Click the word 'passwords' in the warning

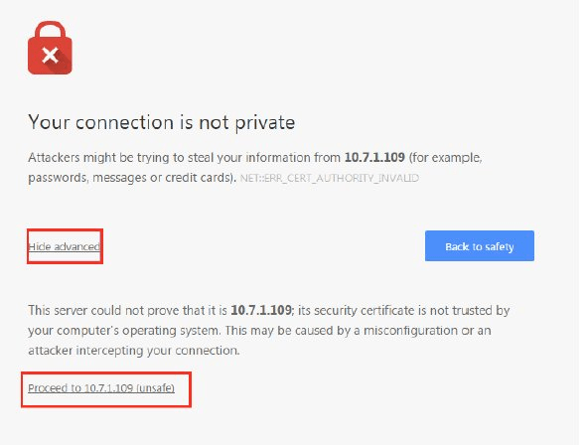[x=58, y=178]
